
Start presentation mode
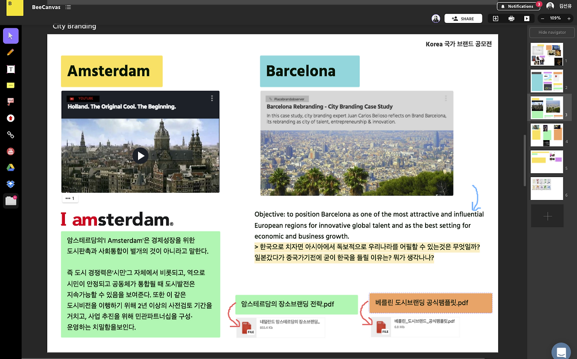pyautogui.click(x=527, y=18)
